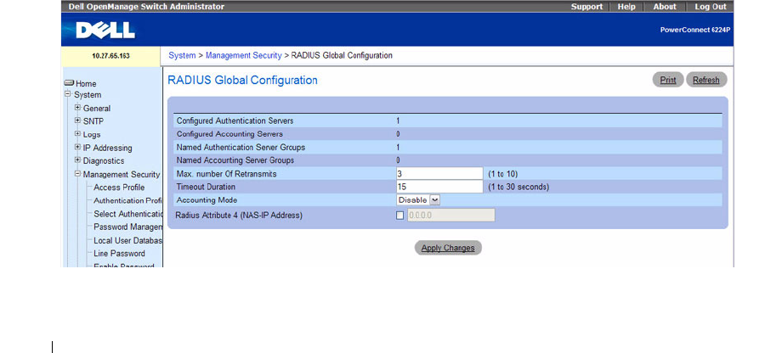Refresh the RADIUS configuration page
Screen dimensions: 765x353
(x=706, y=81)
